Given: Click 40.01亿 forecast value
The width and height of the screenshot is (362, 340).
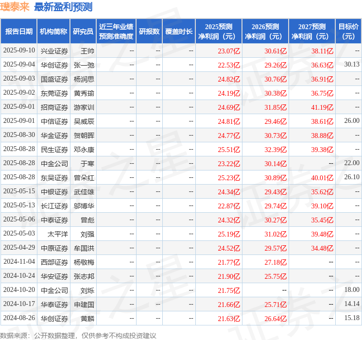Looking at the screenshot, I should (322, 178).
